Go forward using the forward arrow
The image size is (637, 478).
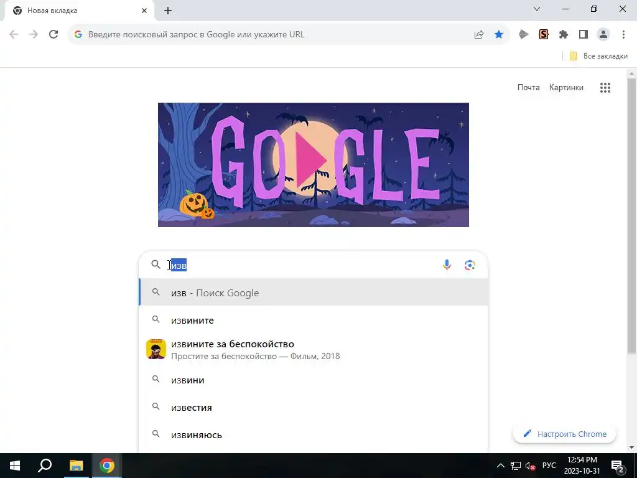(34, 35)
